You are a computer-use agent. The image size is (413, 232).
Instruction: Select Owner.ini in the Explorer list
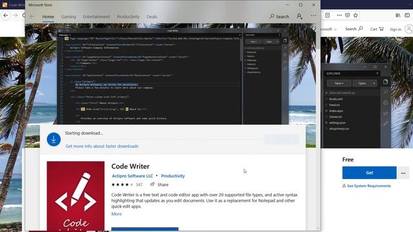(x=336, y=117)
